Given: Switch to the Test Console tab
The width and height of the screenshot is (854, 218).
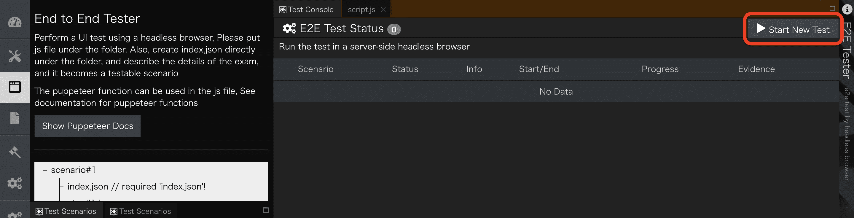Looking at the screenshot, I should pos(306,9).
